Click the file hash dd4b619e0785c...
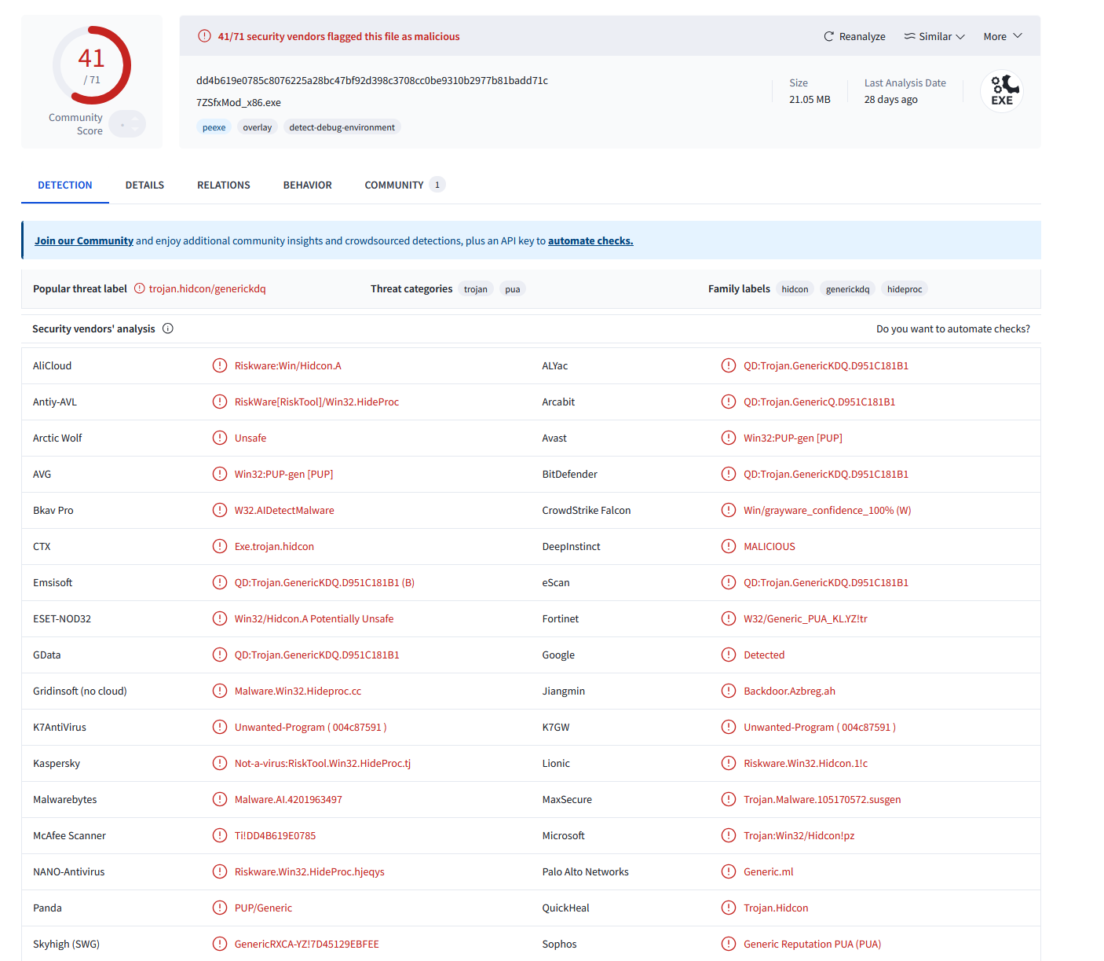Viewport: 1104px width, 961px height. [372, 81]
